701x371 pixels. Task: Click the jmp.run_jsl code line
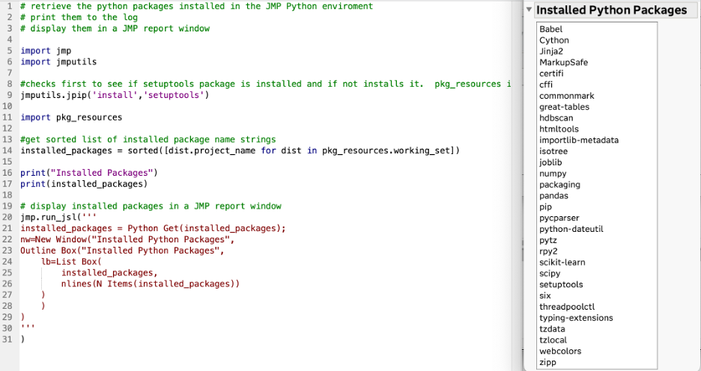(x=52, y=218)
